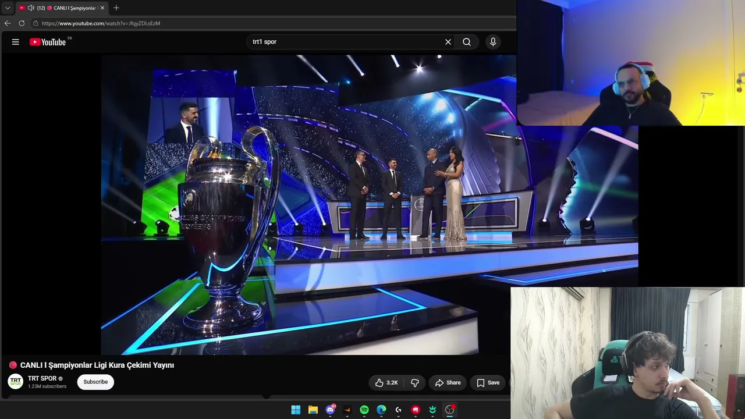The height and width of the screenshot is (419, 745).
Task: Save the video to a playlist
Action: (488, 382)
